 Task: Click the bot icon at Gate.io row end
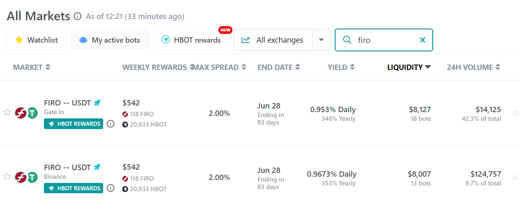pos(515,113)
